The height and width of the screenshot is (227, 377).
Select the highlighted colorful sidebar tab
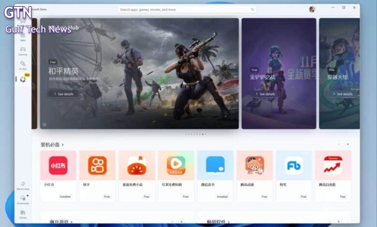click(x=23, y=79)
